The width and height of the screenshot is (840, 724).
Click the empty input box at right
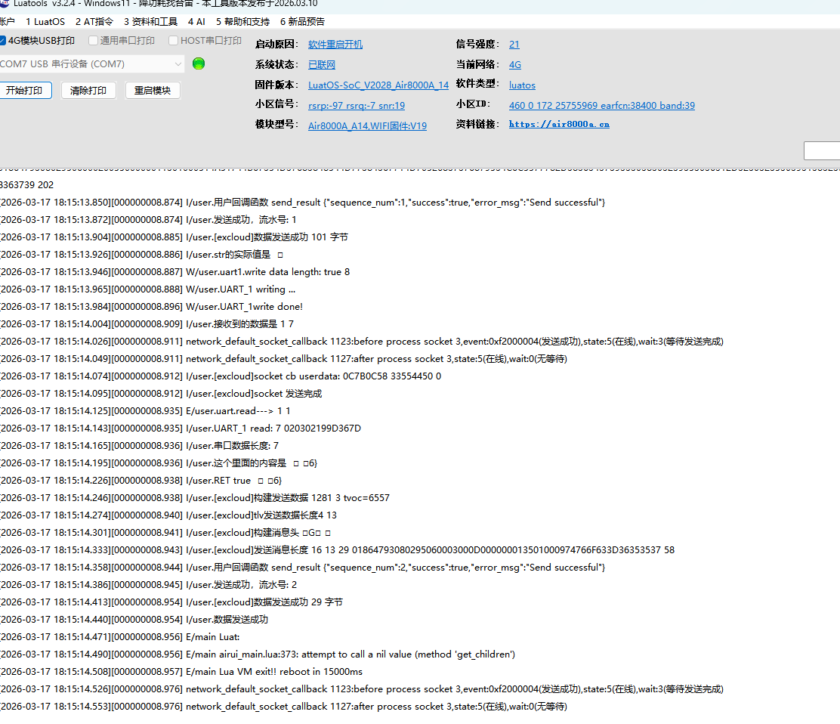tap(822, 150)
